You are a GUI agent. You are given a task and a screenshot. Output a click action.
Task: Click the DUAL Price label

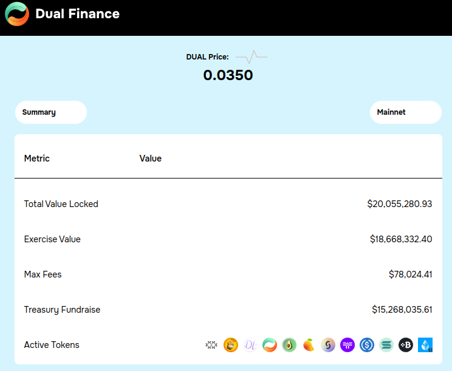207,56
